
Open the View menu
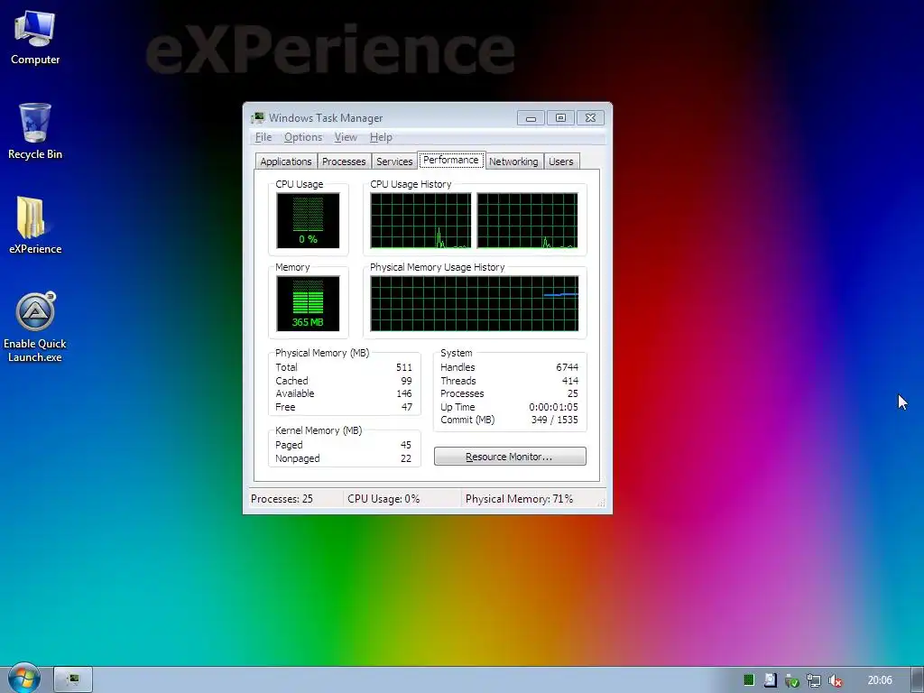coord(346,137)
